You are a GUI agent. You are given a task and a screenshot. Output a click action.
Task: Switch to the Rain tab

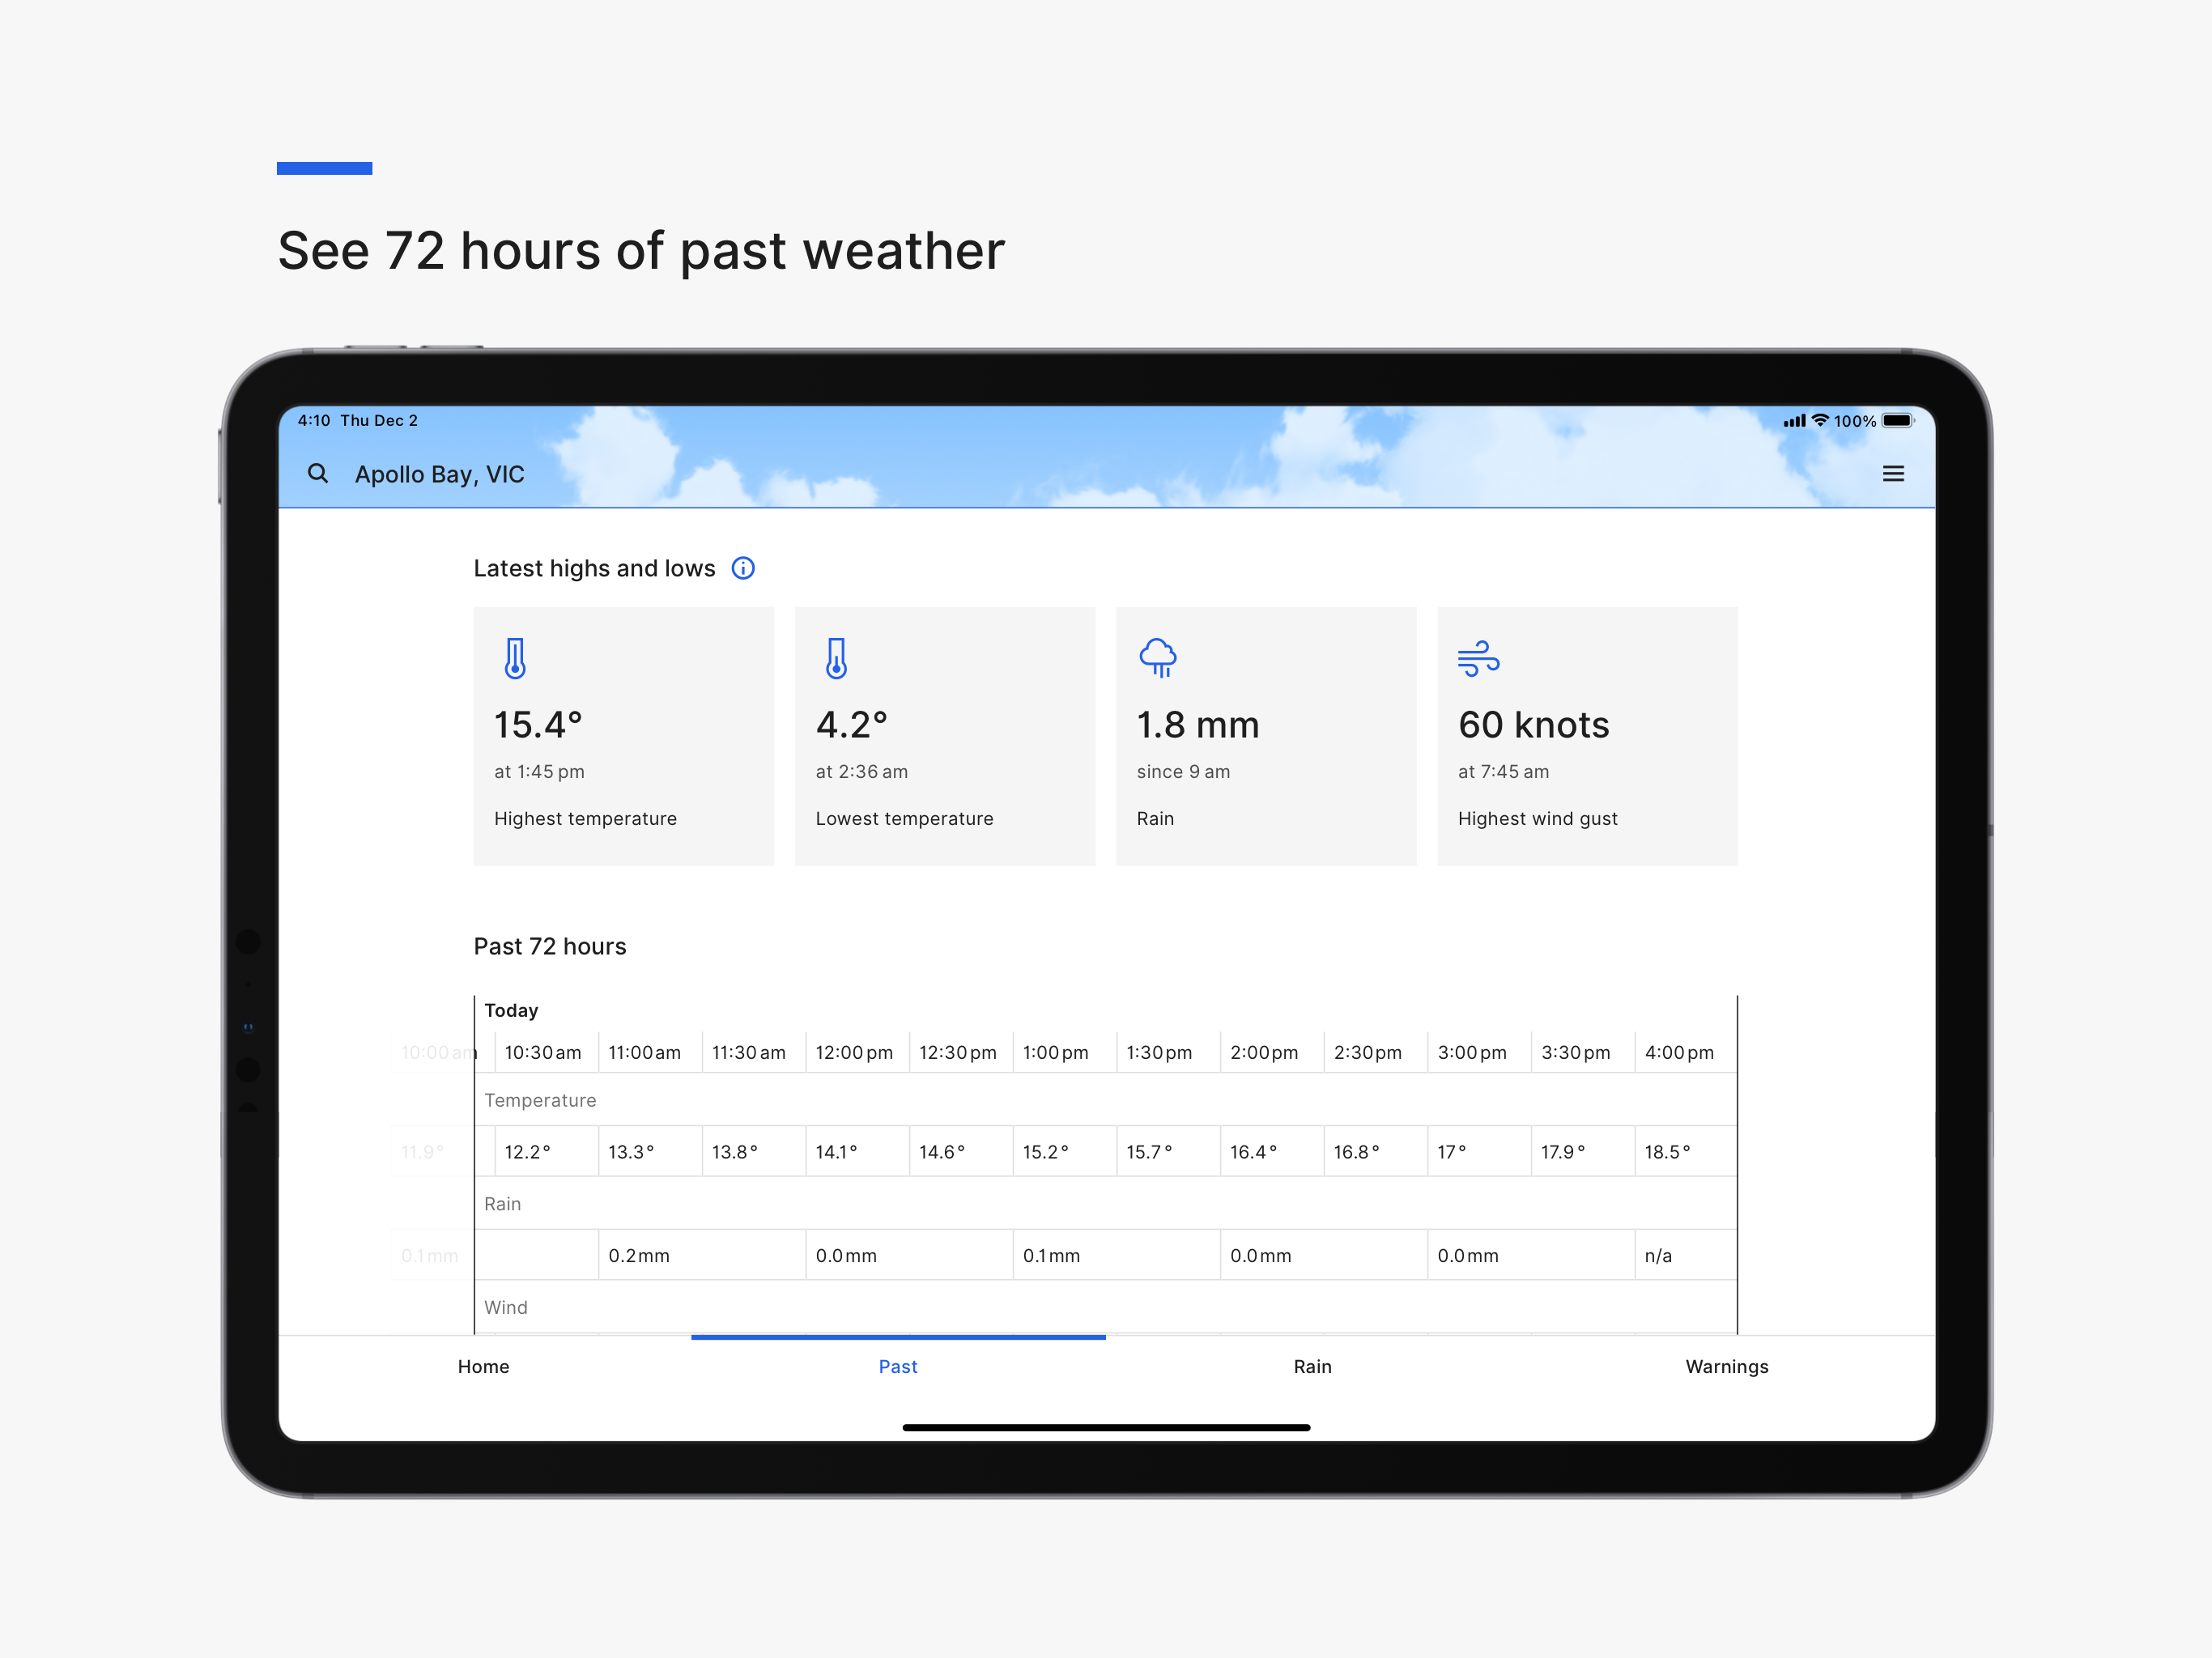(1312, 1366)
